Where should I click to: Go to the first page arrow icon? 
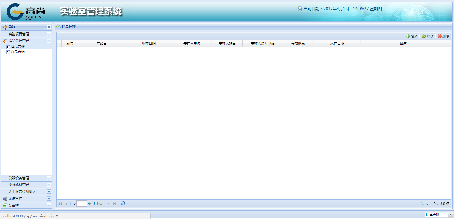tap(60, 203)
